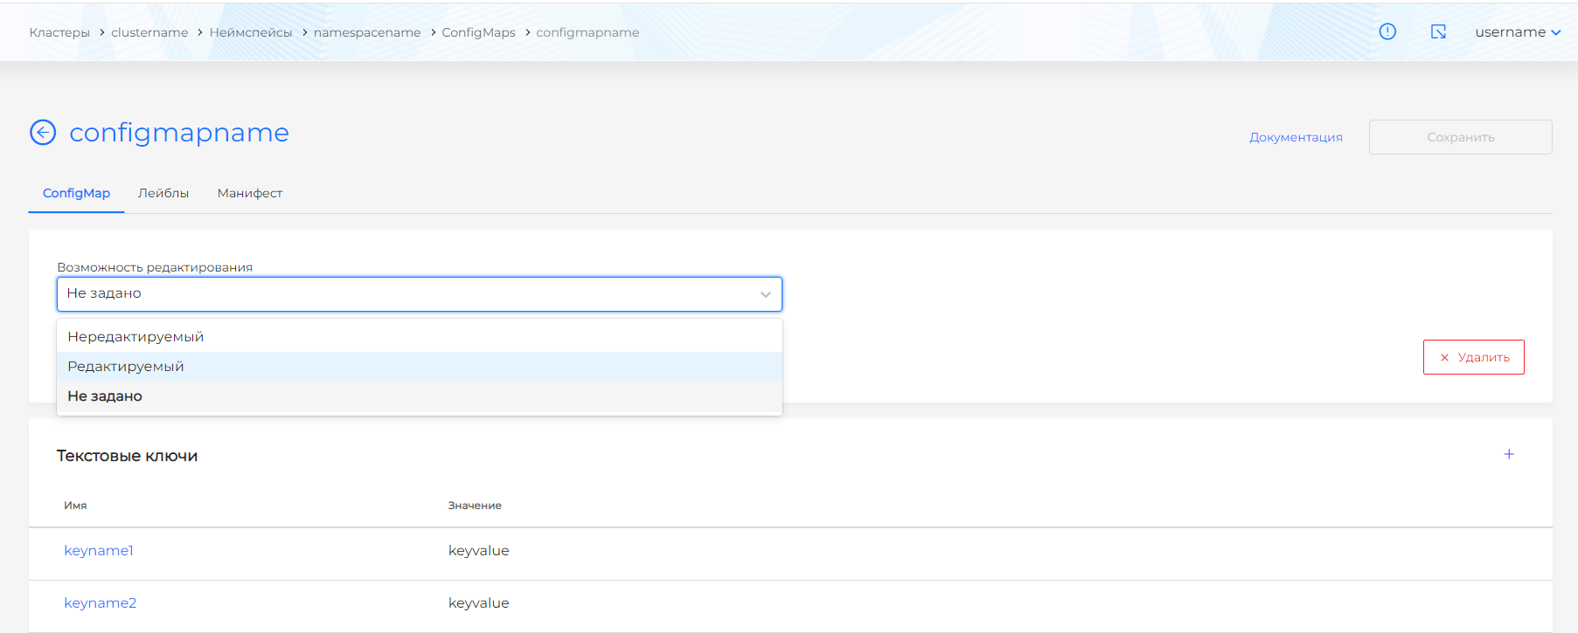1578x633 pixels.
Task: Pick 'Не задано' option in the list
Action: tap(105, 396)
